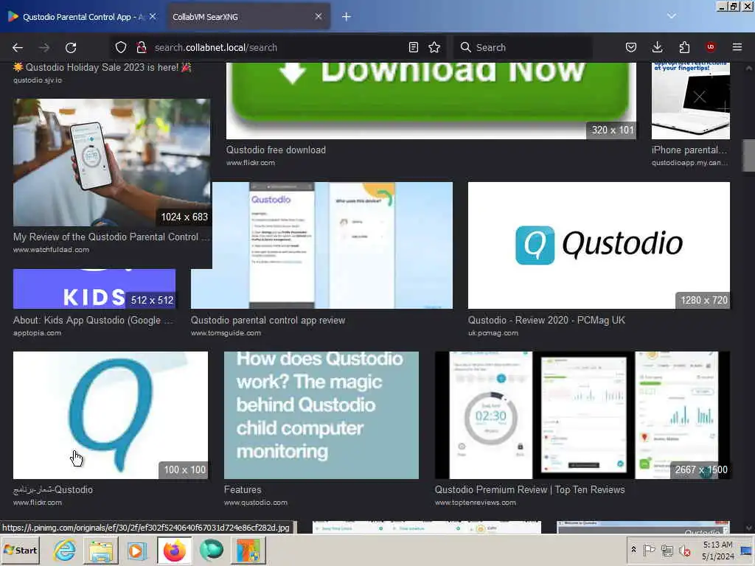
Task: Open the uBlock Origin extension icon
Action: (710, 47)
